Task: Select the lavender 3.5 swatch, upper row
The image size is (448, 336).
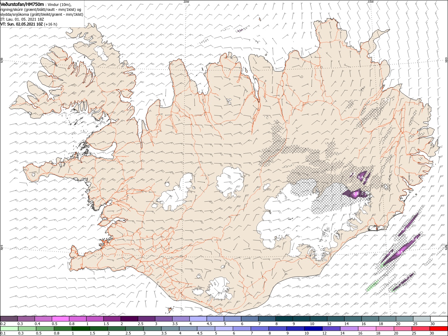Action: (181, 318)
